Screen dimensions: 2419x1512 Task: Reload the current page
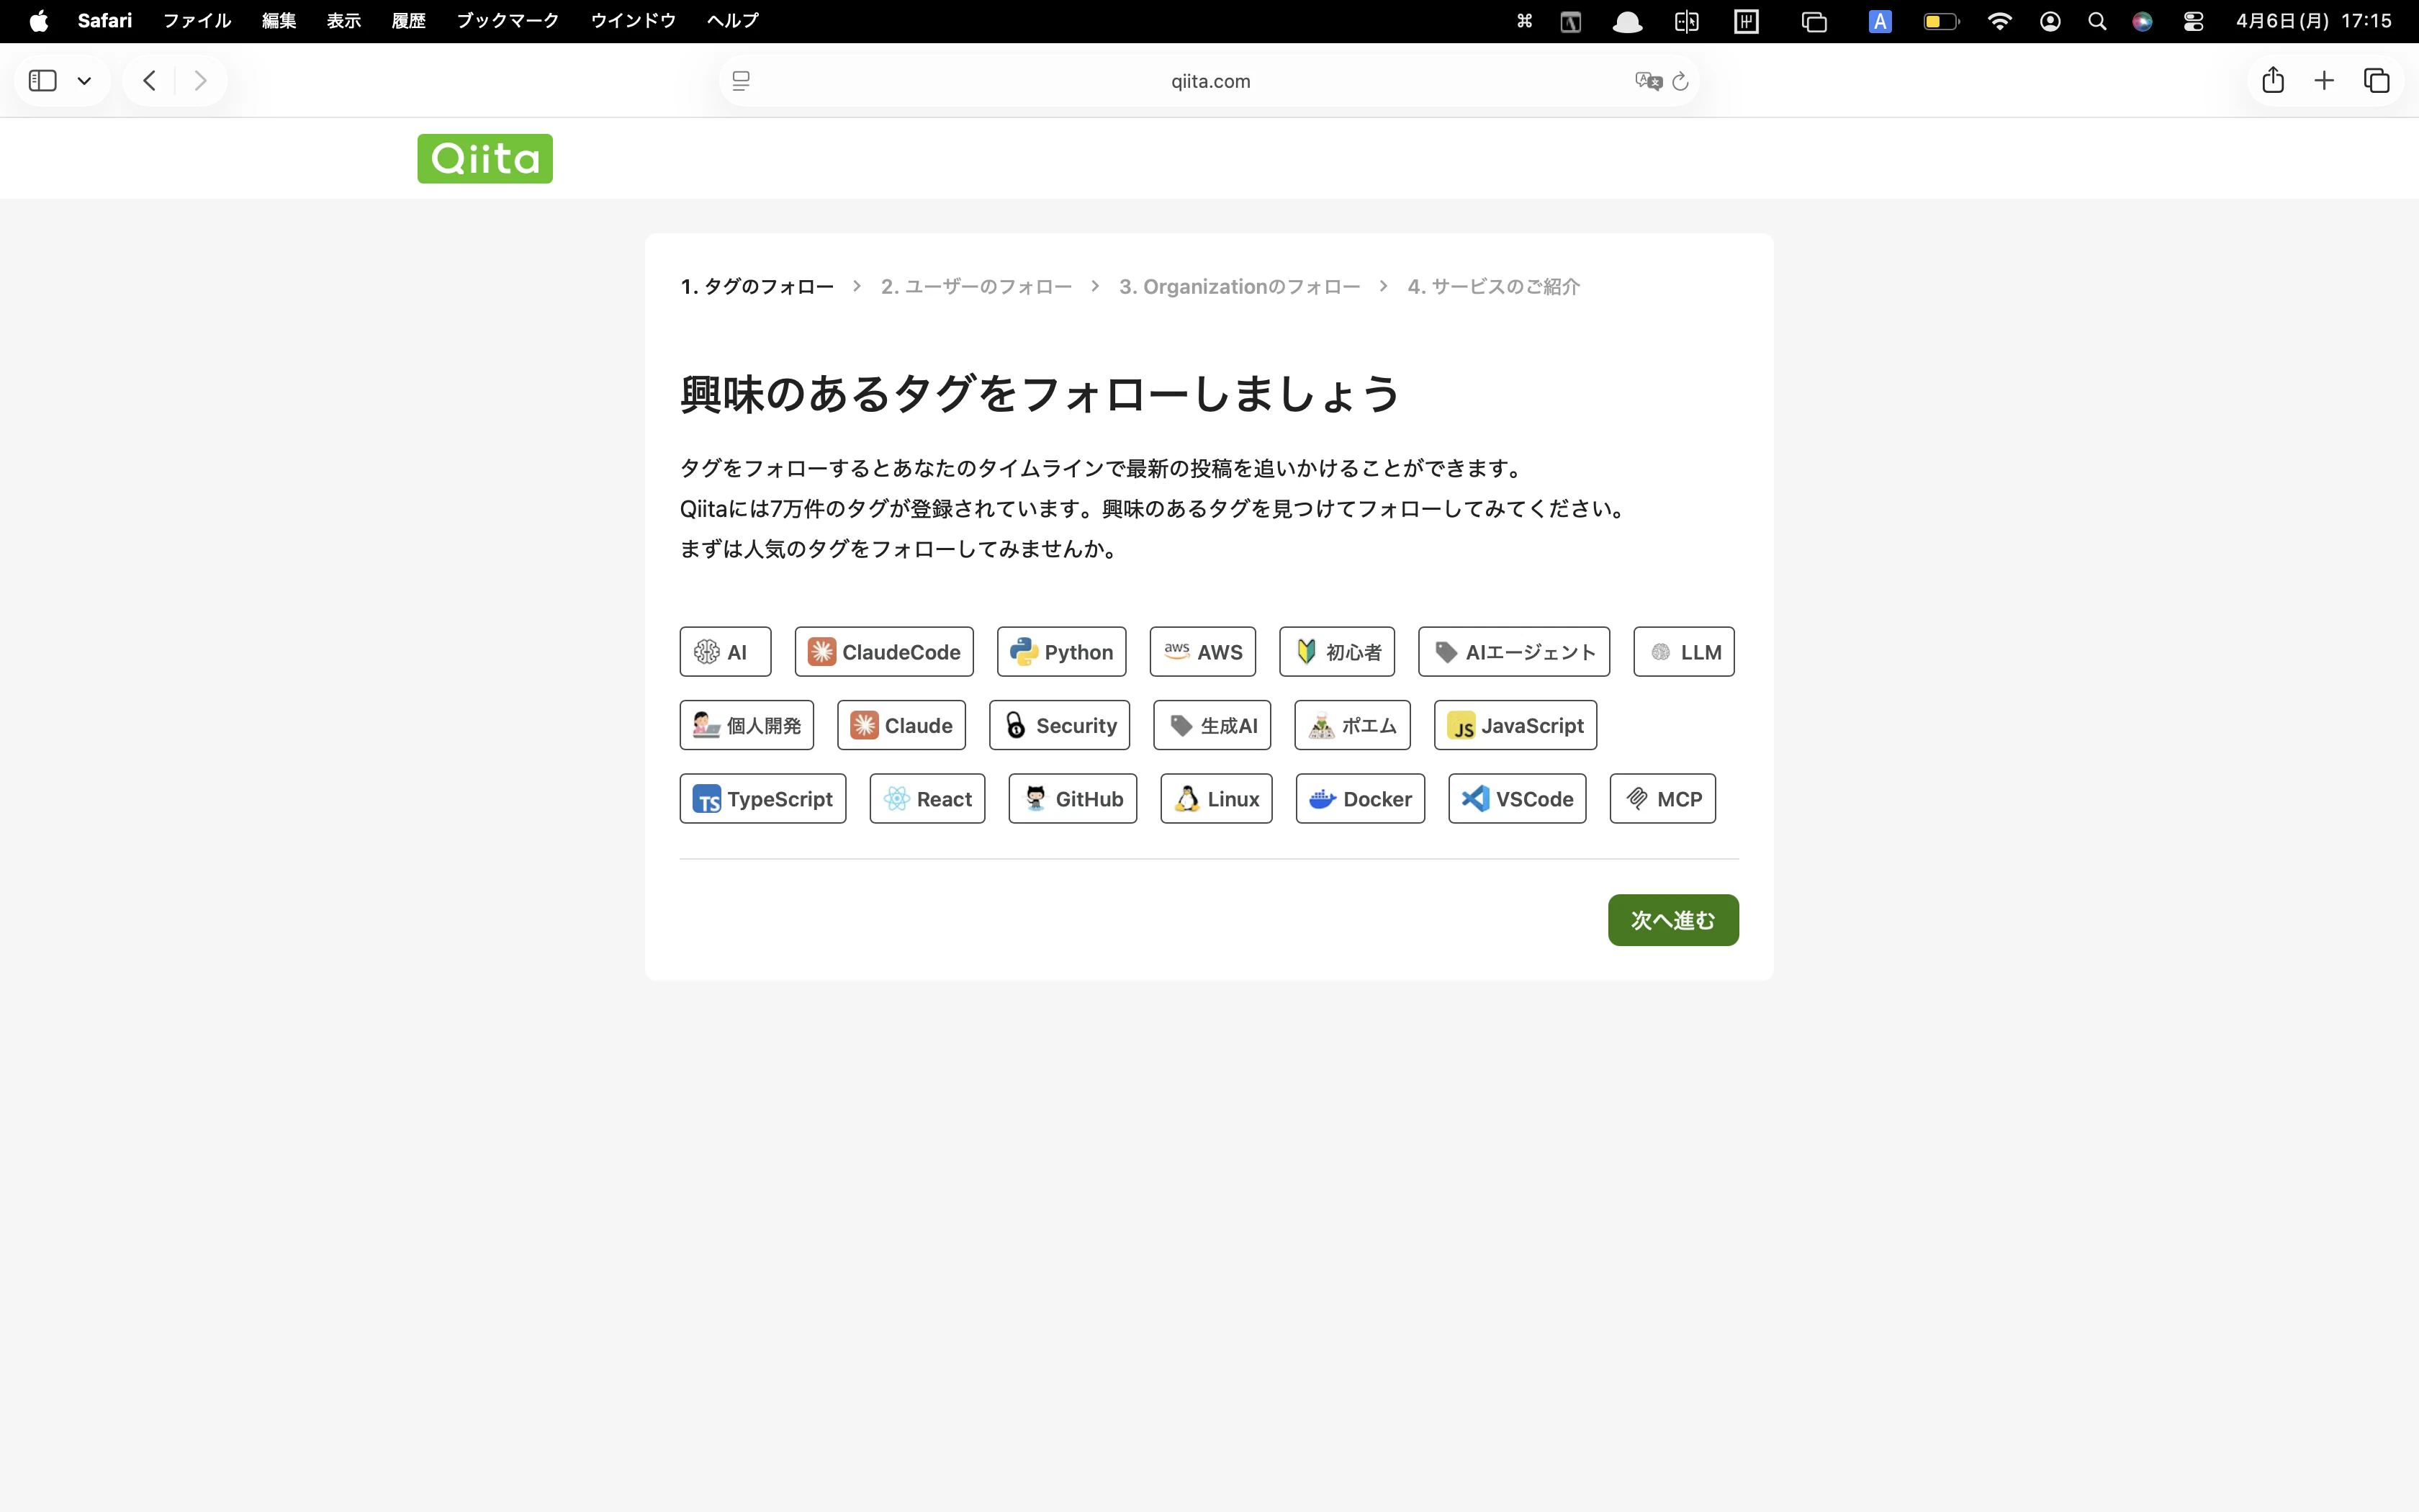click(1680, 81)
